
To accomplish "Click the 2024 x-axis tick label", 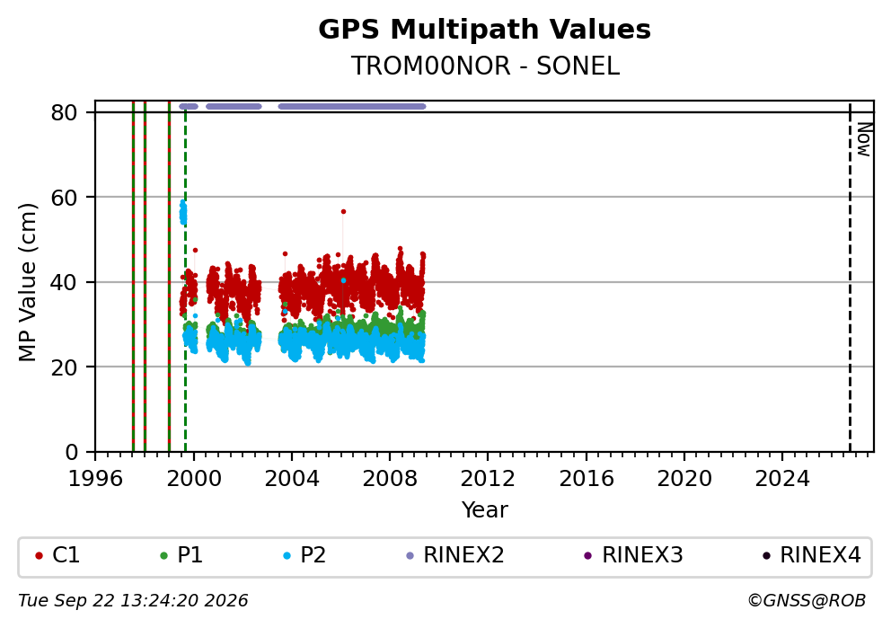I will [782, 479].
